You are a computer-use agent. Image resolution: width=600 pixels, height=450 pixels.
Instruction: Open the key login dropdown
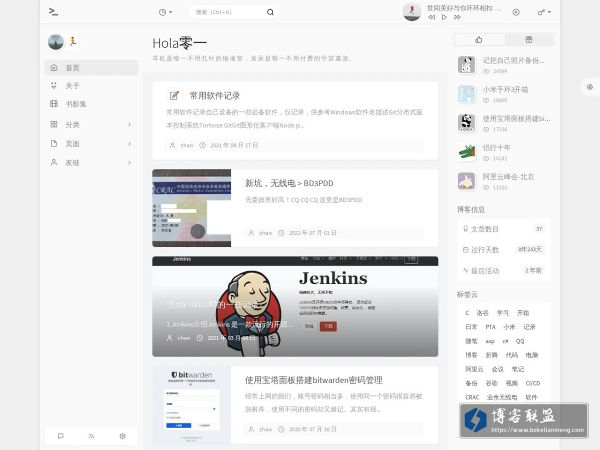(544, 12)
